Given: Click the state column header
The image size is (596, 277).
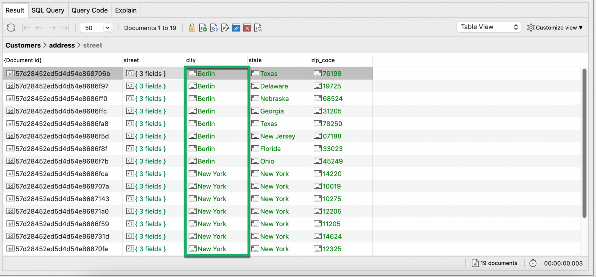Looking at the screenshot, I should [279, 60].
